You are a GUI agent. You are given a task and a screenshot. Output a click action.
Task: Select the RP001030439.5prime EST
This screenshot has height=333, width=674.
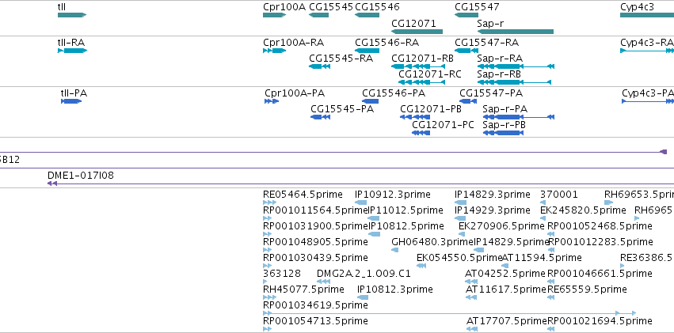(267, 266)
